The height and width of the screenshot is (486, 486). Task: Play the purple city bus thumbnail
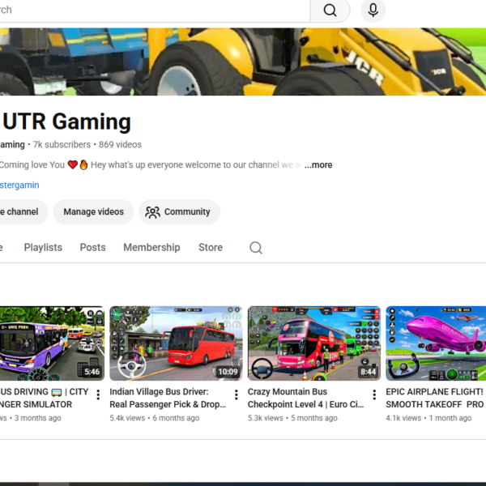pyautogui.click(x=52, y=343)
